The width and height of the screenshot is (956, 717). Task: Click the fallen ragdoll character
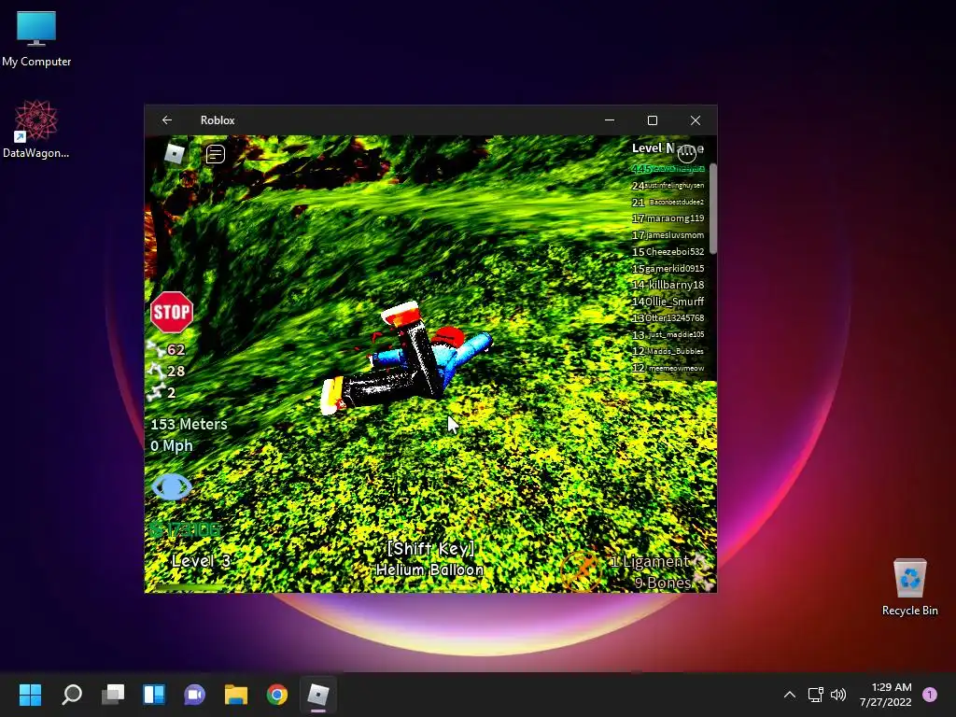(405, 358)
